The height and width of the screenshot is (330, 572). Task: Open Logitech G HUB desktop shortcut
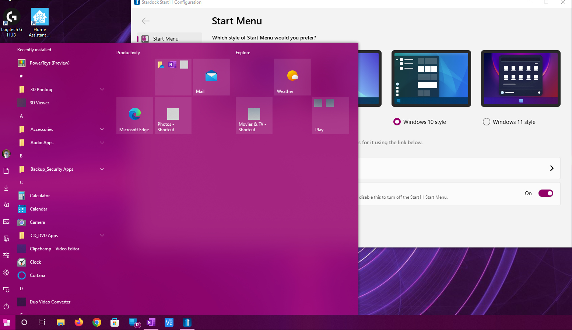pos(11,23)
